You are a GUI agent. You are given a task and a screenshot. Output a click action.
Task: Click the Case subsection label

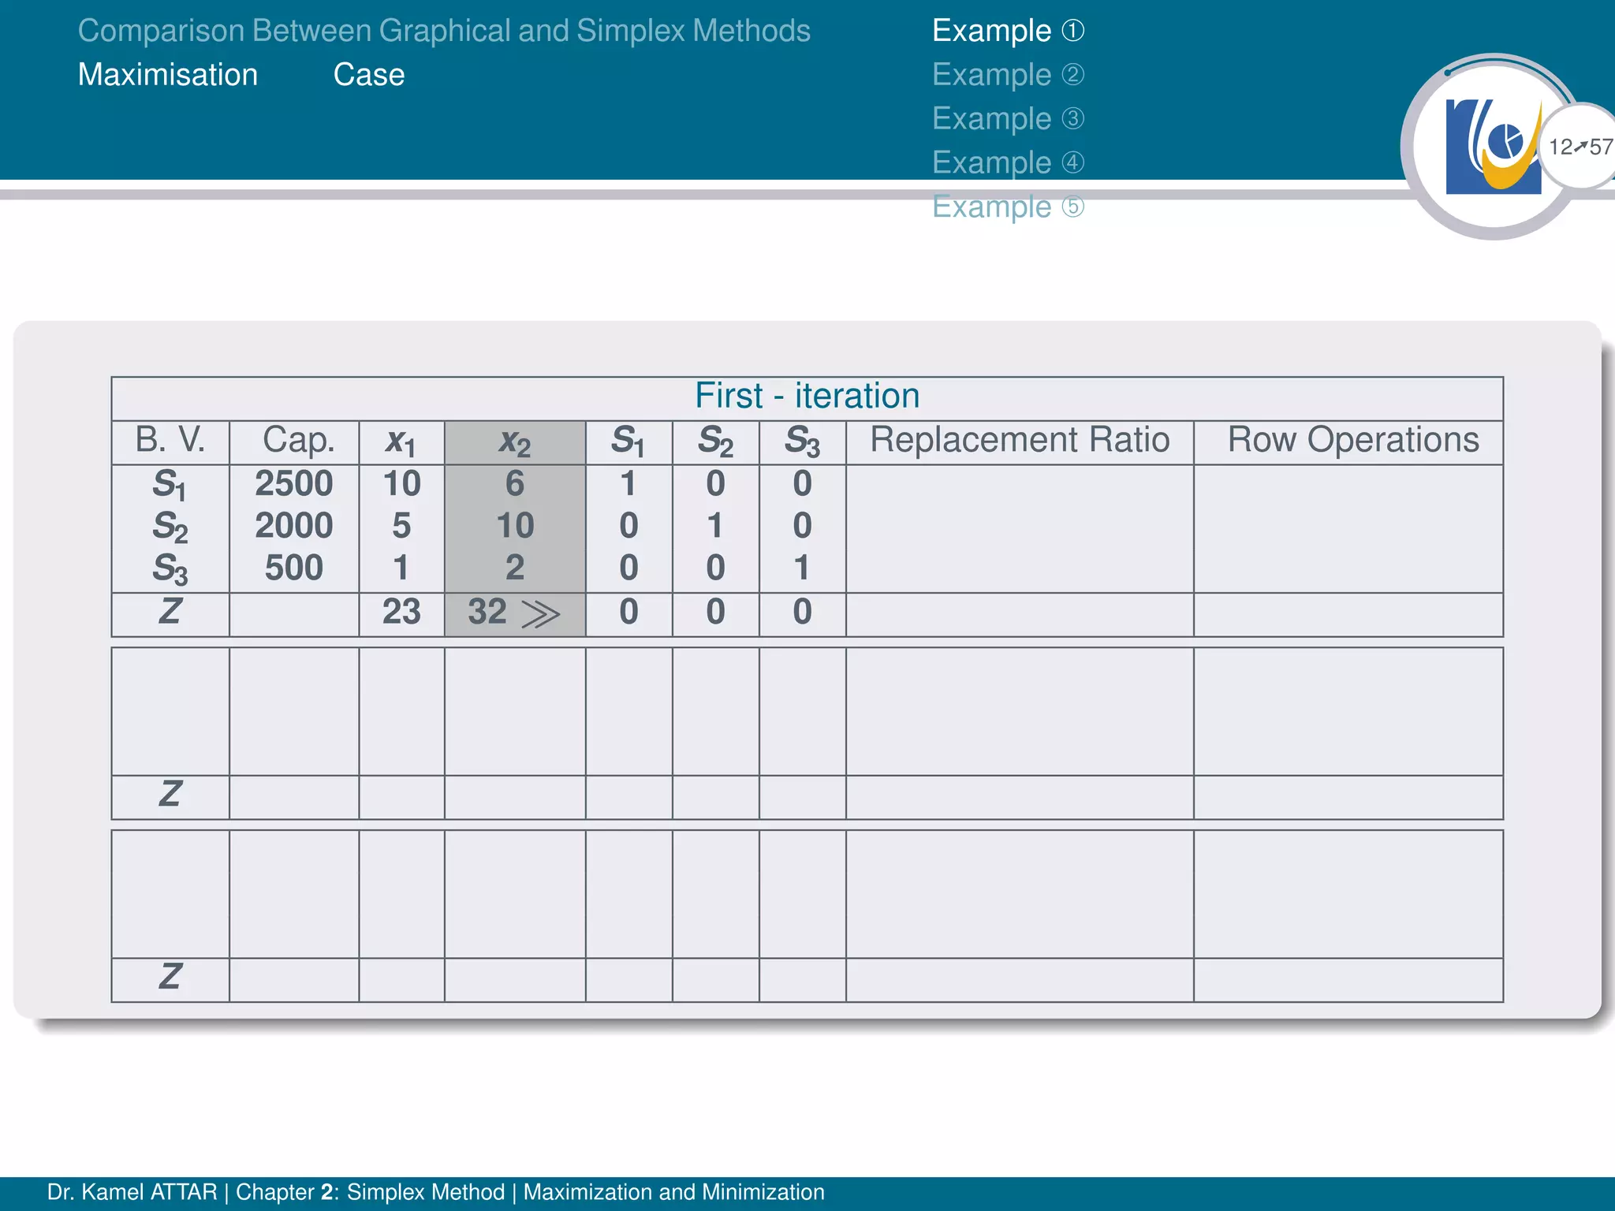click(369, 75)
